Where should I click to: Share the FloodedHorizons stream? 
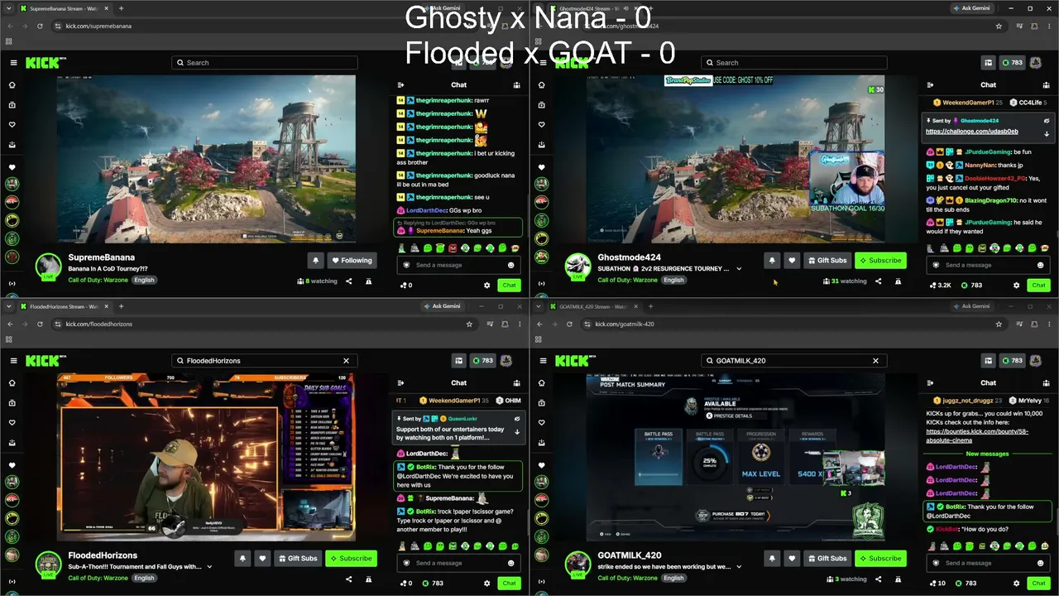click(x=348, y=579)
